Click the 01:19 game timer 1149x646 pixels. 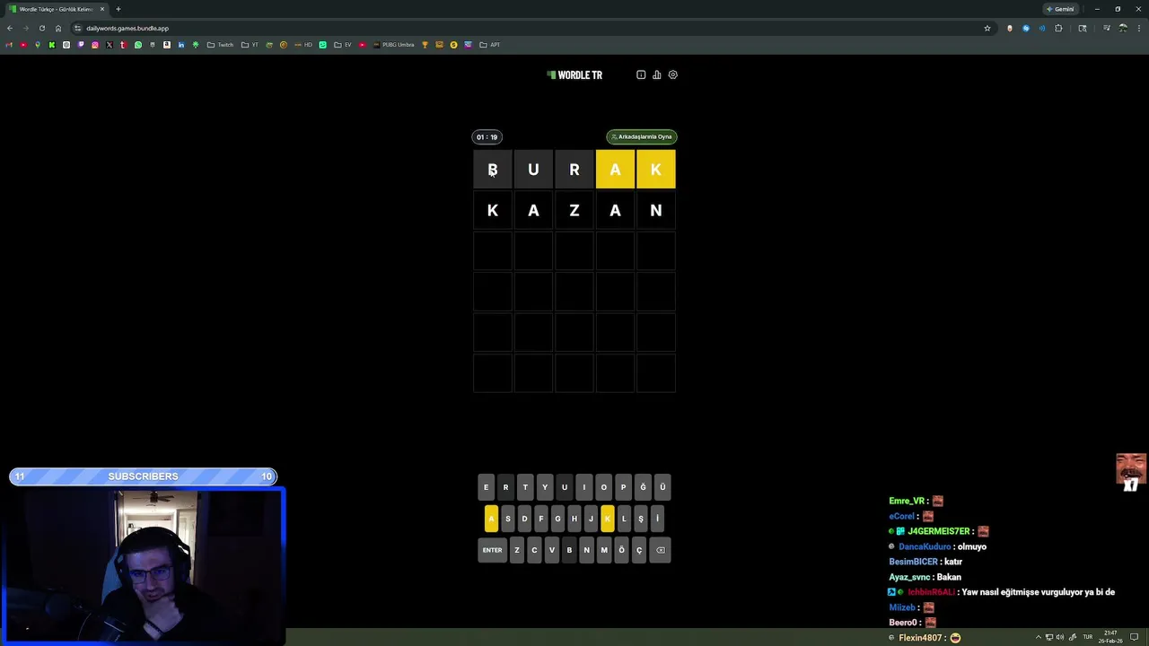(x=487, y=137)
